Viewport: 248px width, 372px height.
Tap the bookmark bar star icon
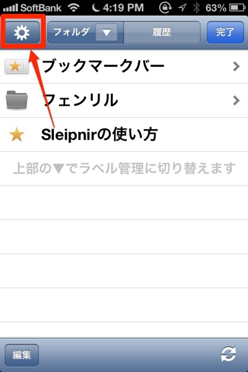coord(16,66)
